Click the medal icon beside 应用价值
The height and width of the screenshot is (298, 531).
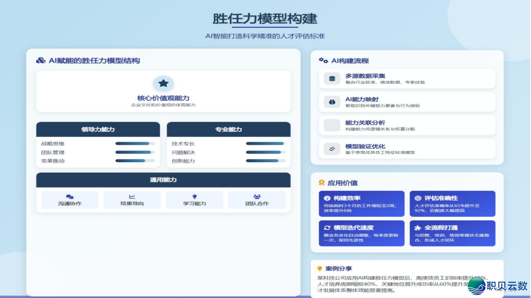[x=322, y=183]
